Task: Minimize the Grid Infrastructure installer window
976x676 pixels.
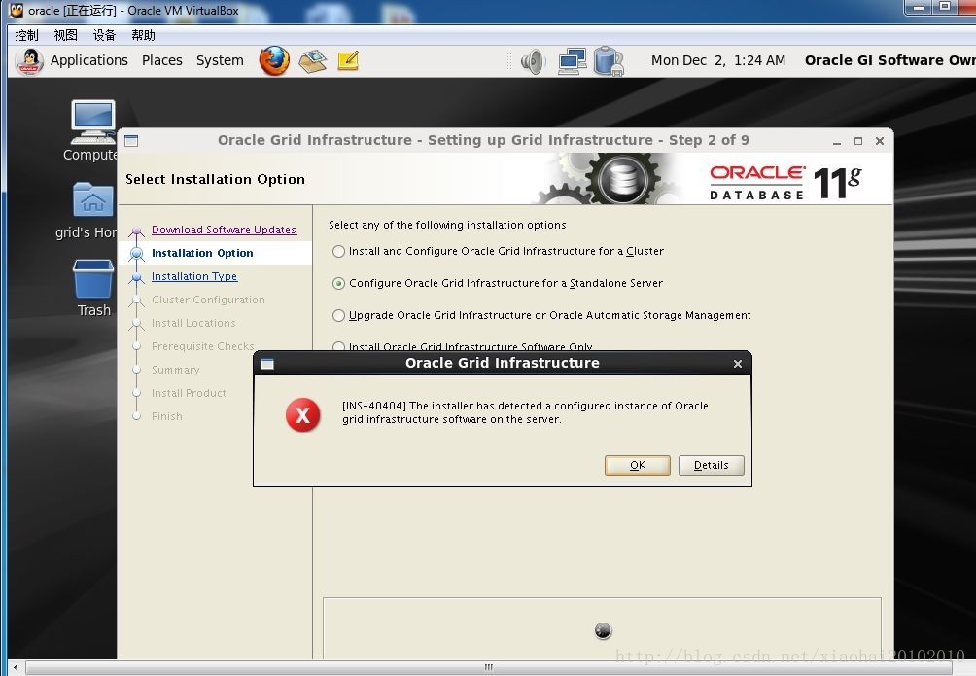Action: point(837,141)
